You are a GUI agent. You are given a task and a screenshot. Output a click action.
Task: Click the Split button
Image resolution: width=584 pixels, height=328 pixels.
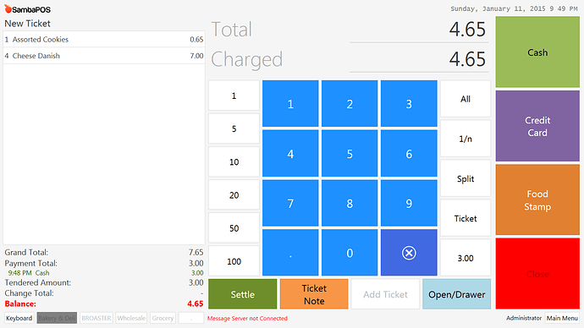[x=466, y=178]
